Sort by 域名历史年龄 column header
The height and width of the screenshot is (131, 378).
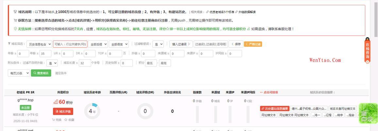92,92
